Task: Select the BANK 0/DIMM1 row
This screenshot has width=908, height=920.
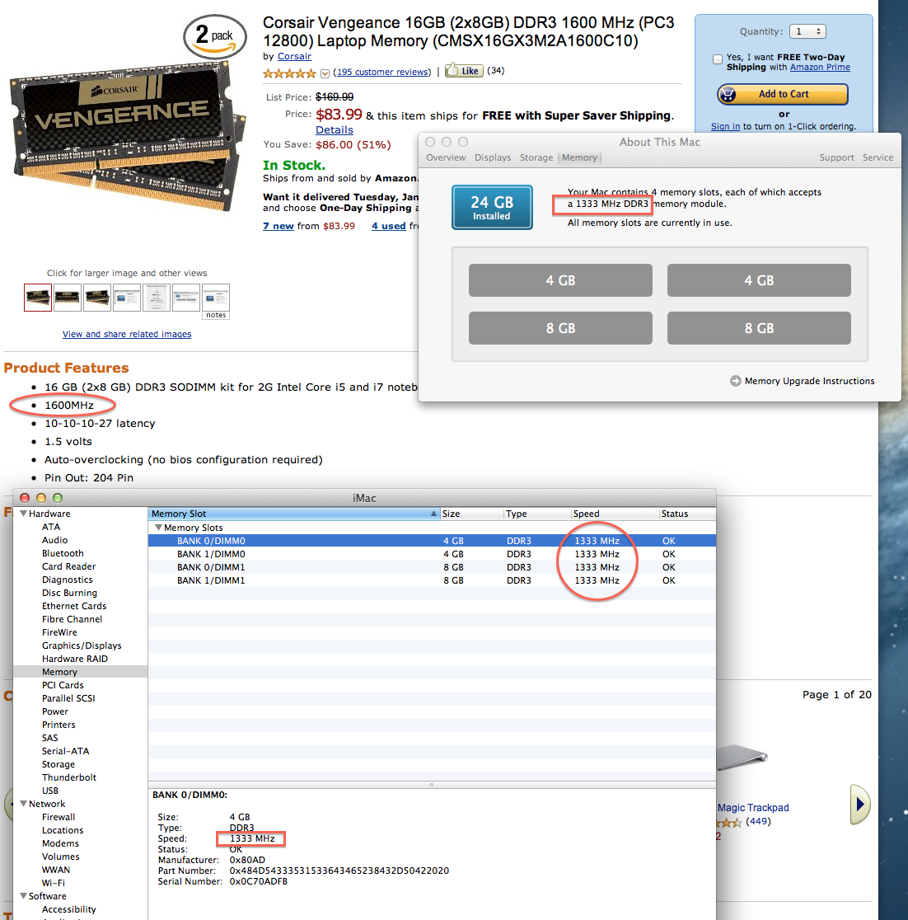Action: [x=432, y=567]
